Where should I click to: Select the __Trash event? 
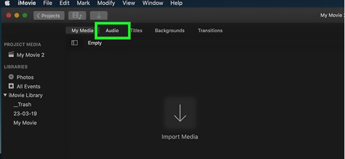point(22,104)
